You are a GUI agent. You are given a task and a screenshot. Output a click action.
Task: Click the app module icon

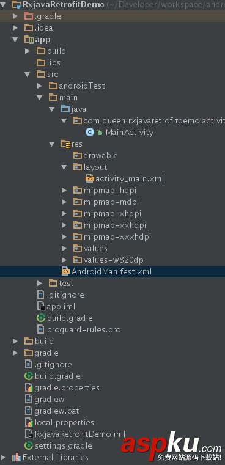click(x=29, y=40)
